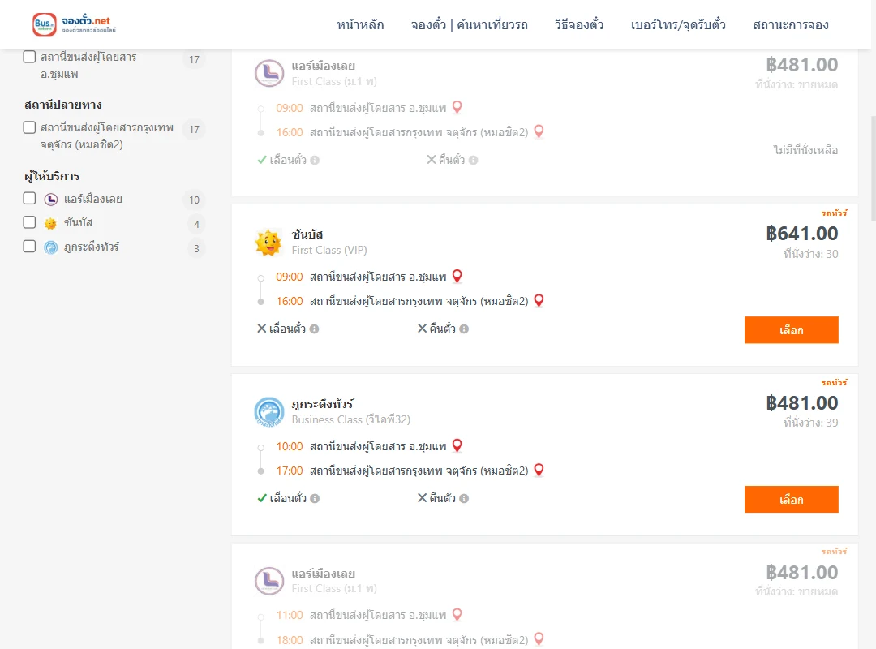Viewport: 876px width, 649px height.
Task: Click the ไม่มีที่นั่งเหลือ sold-out notice
Action: 805,150
